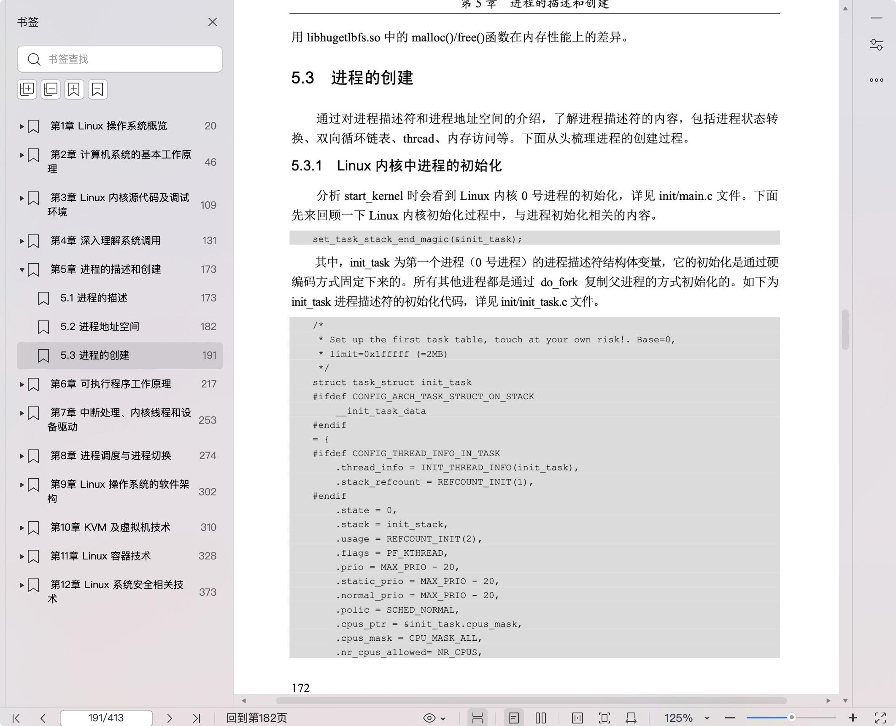Screen dimensions: 896x726
Task: Jump to 第8章 进程调度与进程切换
Action: [x=111, y=456]
